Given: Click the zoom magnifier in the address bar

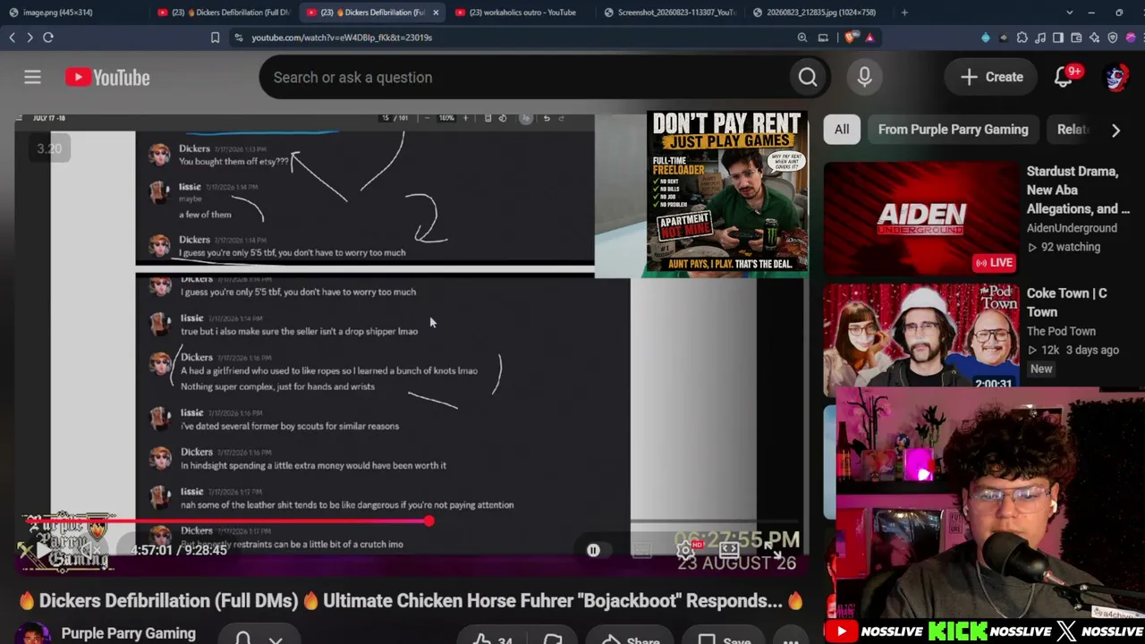Looking at the screenshot, I should click(x=802, y=38).
